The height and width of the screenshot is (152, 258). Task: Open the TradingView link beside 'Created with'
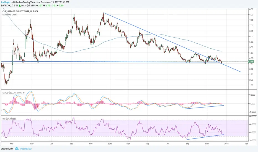(x=26, y=149)
